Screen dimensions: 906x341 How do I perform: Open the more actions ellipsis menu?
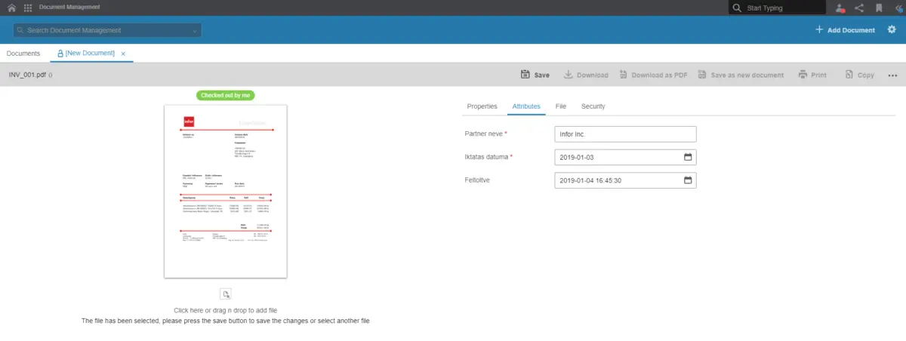point(893,75)
